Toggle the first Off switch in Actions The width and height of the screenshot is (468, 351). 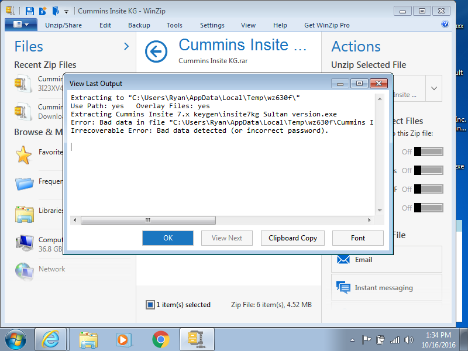coord(428,152)
